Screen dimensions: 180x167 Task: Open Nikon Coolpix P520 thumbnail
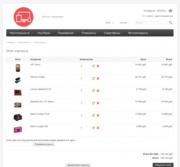pyautogui.click(x=18, y=117)
